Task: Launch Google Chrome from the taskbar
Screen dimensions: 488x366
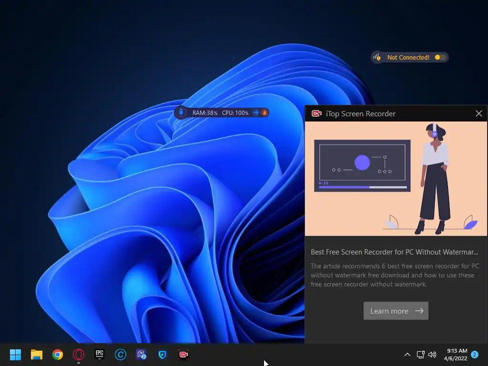Action: pyautogui.click(x=58, y=355)
